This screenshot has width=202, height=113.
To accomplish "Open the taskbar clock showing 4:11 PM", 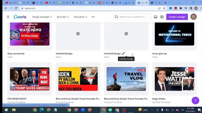I will click(190, 110).
